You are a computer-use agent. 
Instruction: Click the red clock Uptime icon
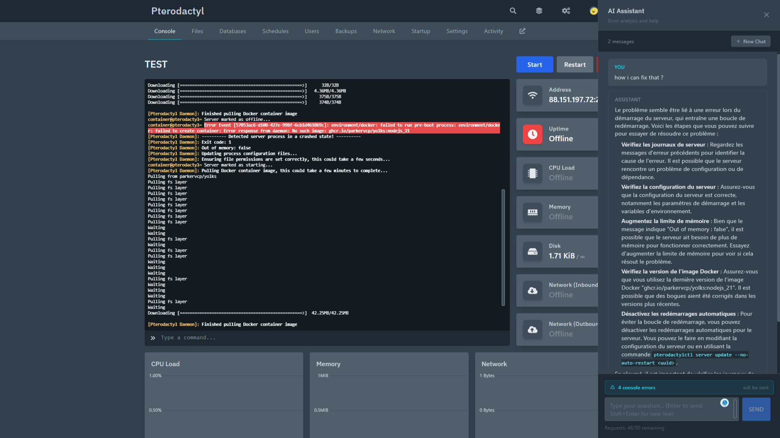click(x=532, y=134)
